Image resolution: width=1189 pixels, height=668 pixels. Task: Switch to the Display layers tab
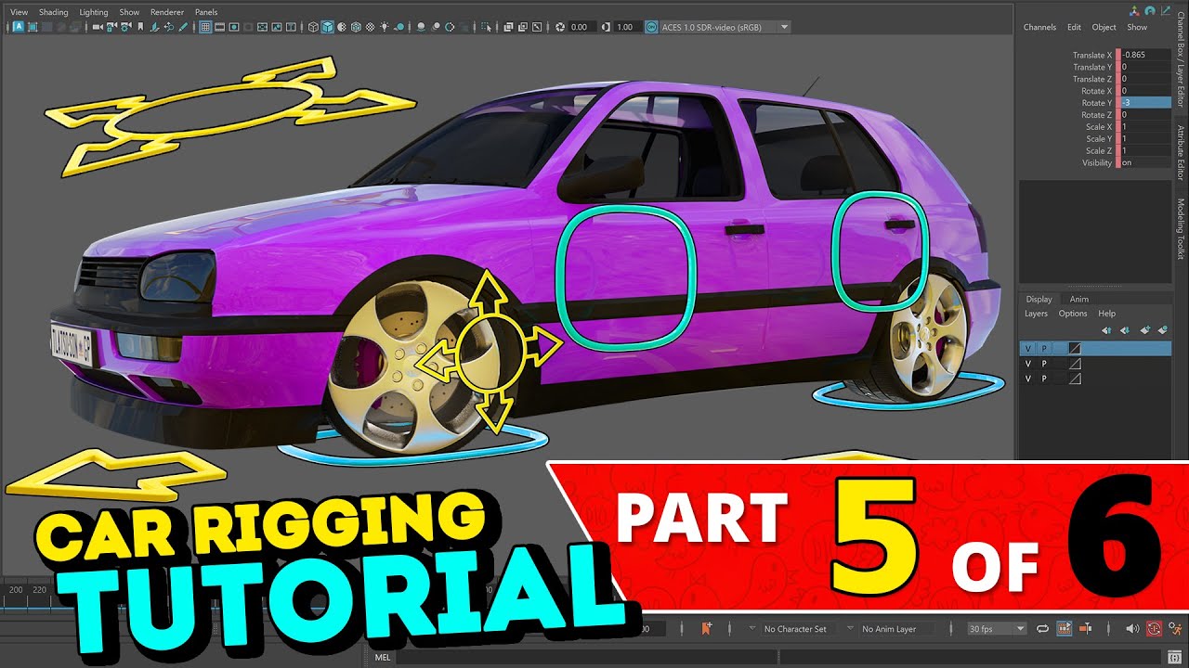coord(1039,299)
